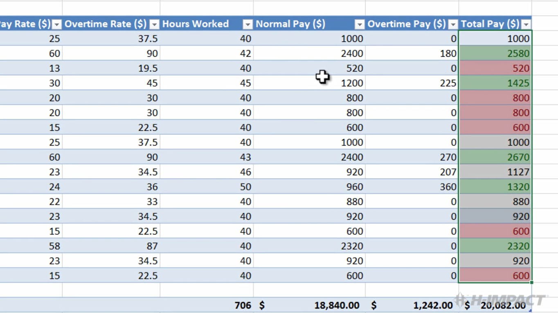Select the Hours Worked total 706
The width and height of the screenshot is (558, 313).
point(207,305)
